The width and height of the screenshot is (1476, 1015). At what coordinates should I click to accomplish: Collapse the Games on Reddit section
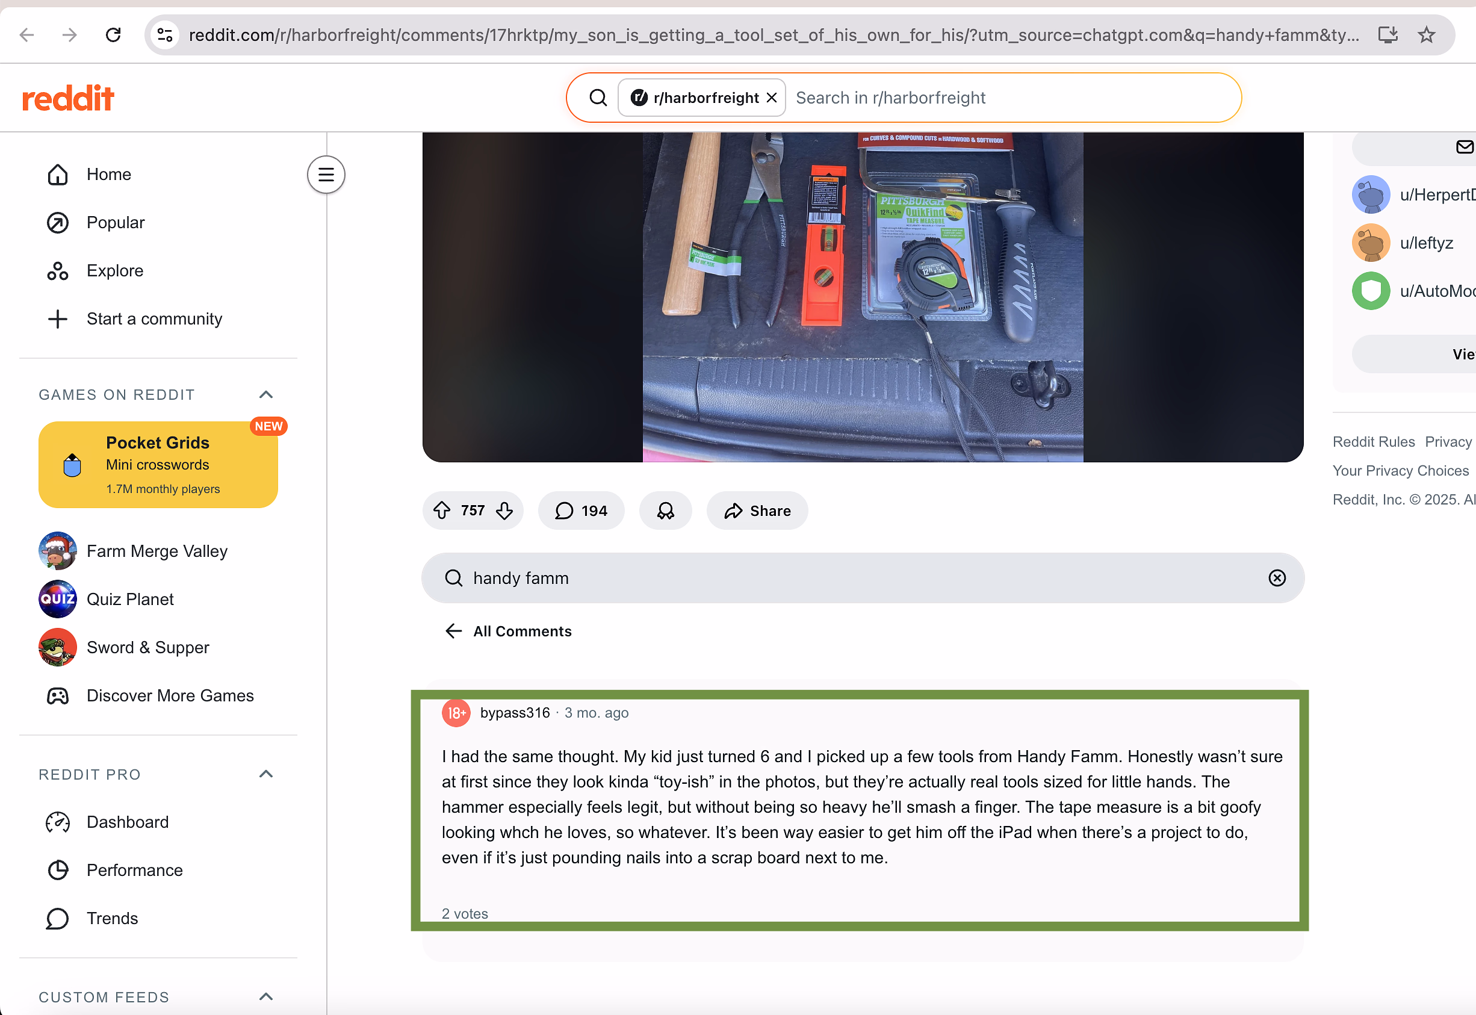[x=266, y=395]
